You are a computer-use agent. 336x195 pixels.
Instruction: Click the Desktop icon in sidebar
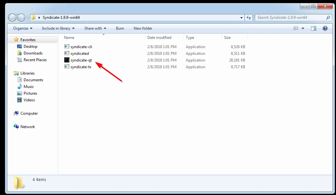point(20,46)
